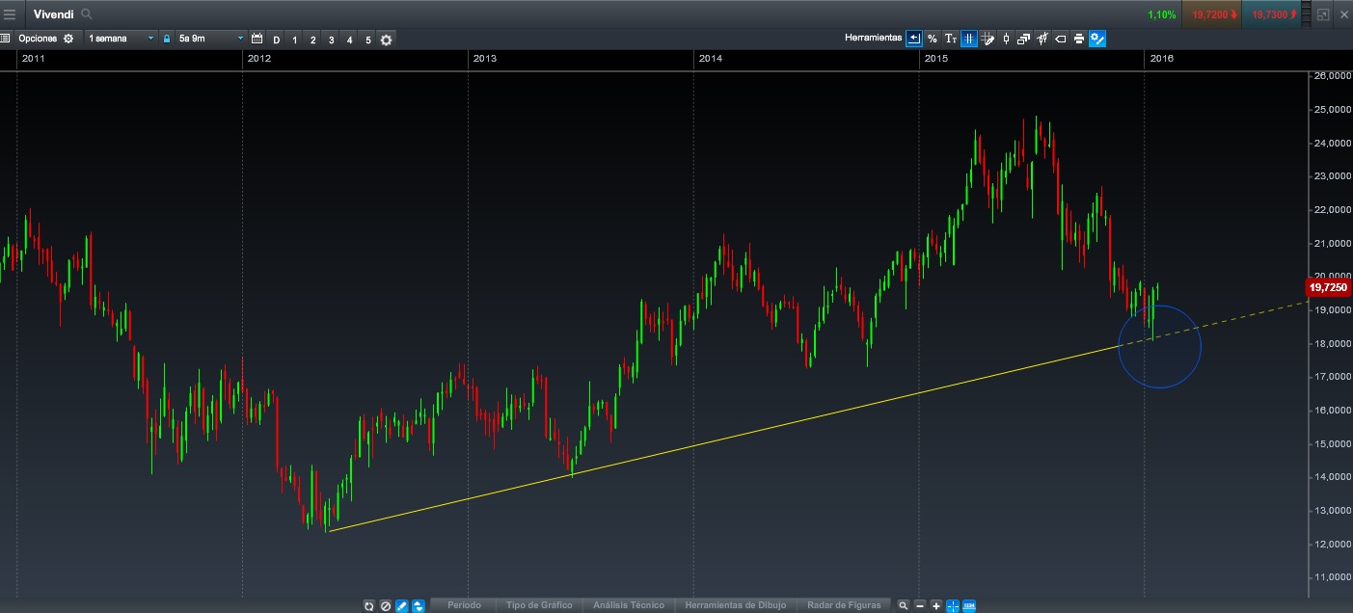Click the printer icon to print chart
The height and width of the screenshot is (613, 1353).
pyautogui.click(x=1079, y=39)
